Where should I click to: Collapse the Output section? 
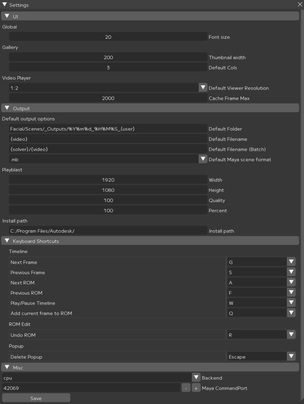(x=7, y=108)
